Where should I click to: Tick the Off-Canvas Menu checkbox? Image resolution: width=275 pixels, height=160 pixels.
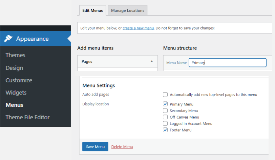tap(165, 117)
